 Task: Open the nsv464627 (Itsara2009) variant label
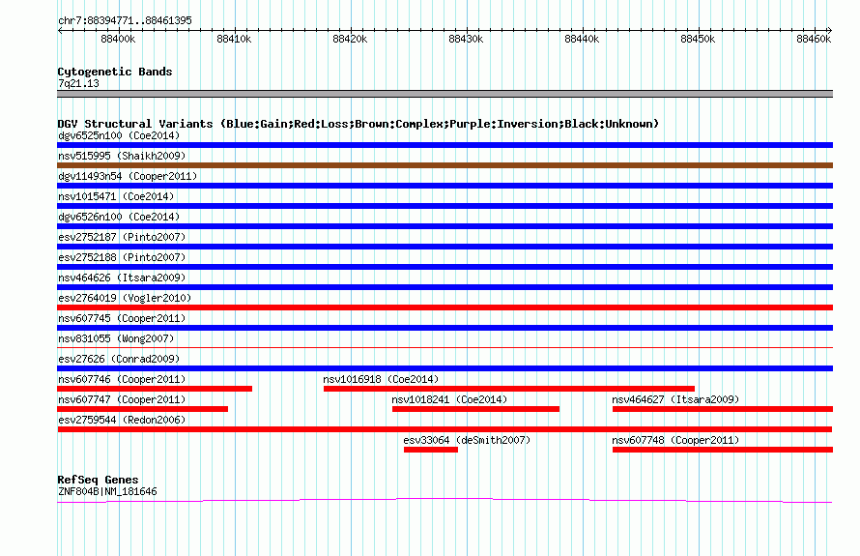(675, 399)
